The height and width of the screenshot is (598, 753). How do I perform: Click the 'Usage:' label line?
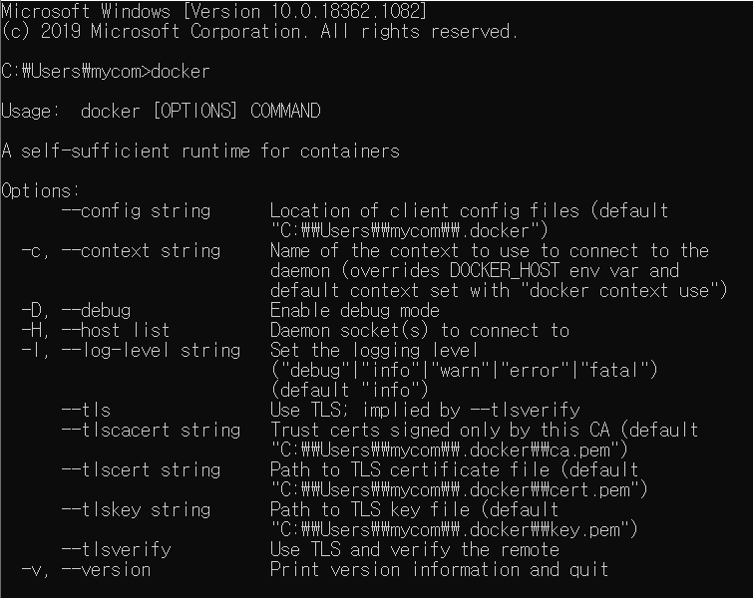(161, 111)
